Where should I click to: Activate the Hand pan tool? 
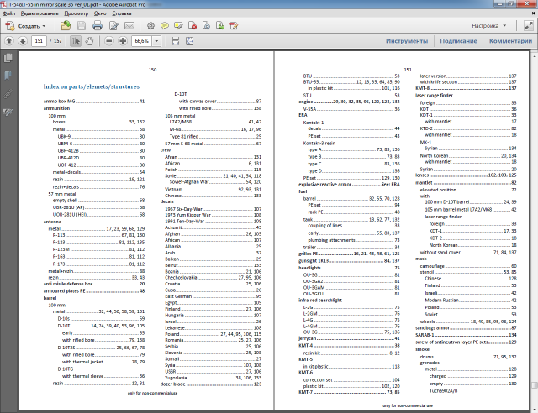click(90, 40)
